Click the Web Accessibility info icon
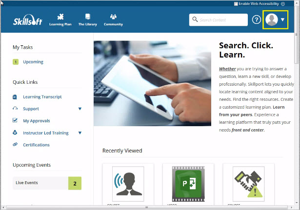 point(283,3)
